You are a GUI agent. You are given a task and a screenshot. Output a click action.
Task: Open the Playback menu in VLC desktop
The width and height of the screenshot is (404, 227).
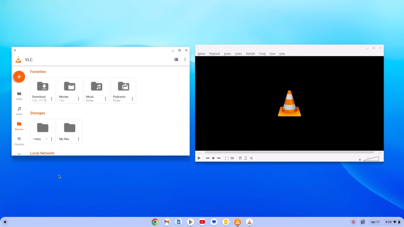coord(215,54)
